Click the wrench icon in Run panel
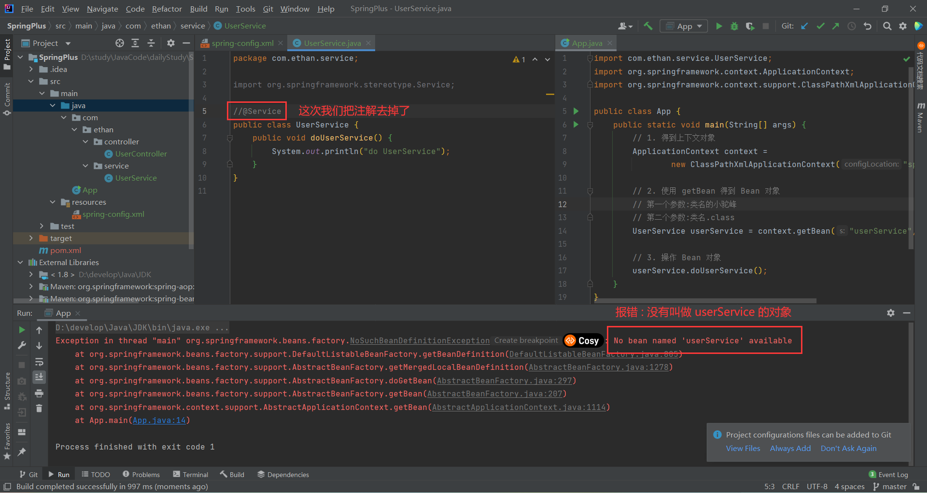Viewport: 927px width, 493px height. pos(22,345)
